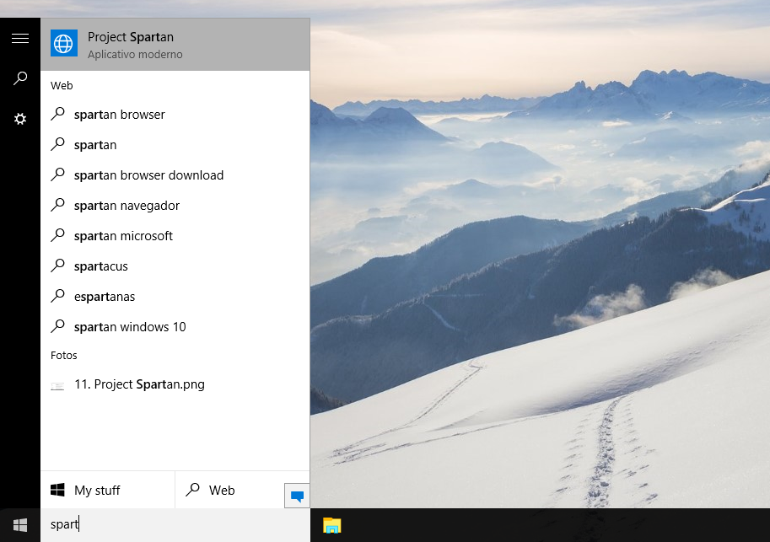Open File Explorer from the taskbar
This screenshot has width=770, height=542.
[x=331, y=524]
